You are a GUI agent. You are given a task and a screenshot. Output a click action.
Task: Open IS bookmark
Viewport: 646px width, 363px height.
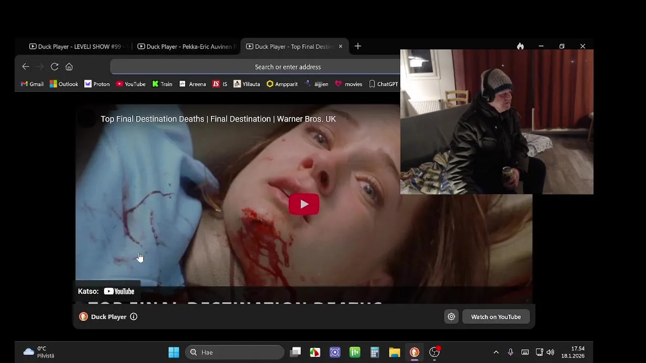tap(220, 84)
